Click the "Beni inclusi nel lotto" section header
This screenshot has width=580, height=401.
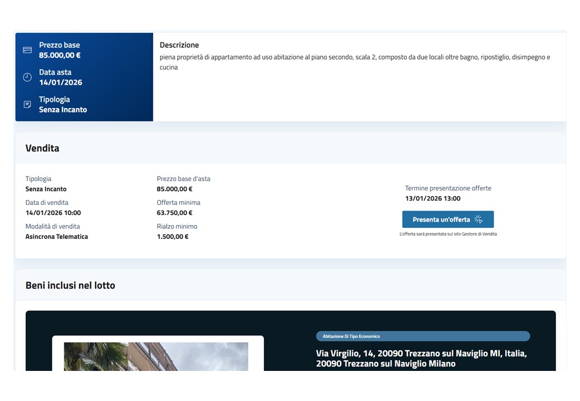click(70, 285)
